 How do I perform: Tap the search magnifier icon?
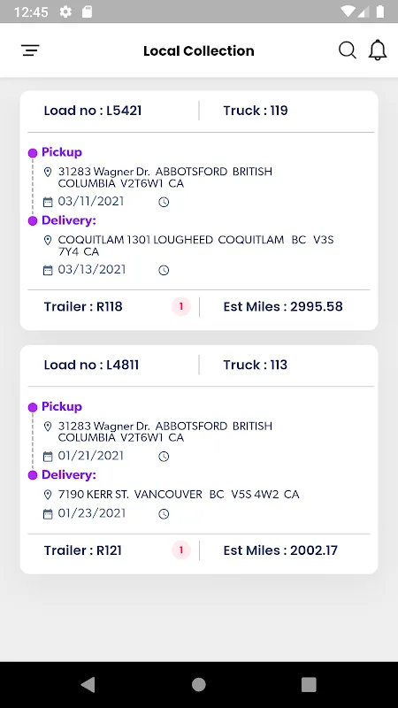click(348, 50)
